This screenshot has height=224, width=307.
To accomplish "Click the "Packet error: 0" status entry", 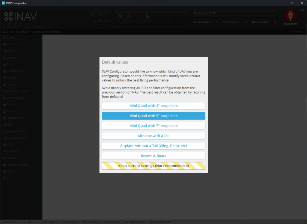I will coord(11,222).
